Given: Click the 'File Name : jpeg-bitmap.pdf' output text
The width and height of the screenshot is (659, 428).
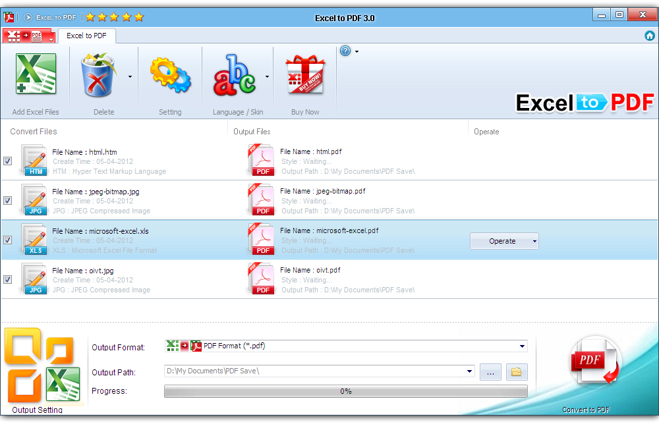Looking at the screenshot, I should coord(322,191).
